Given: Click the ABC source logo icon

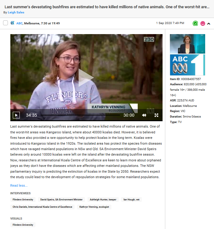Looking at the screenshot, I should click(12, 23).
